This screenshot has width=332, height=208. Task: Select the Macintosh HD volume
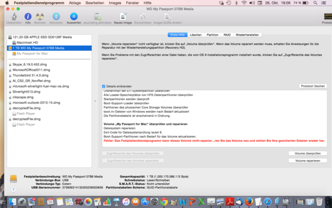pos(50,43)
